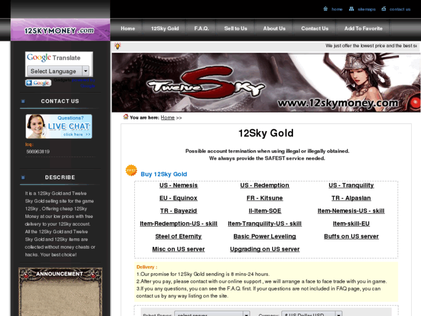Image resolution: width=421 pixels, height=316 pixels.
Task: Open the Currency US Dollar dropdown
Action: point(312,314)
